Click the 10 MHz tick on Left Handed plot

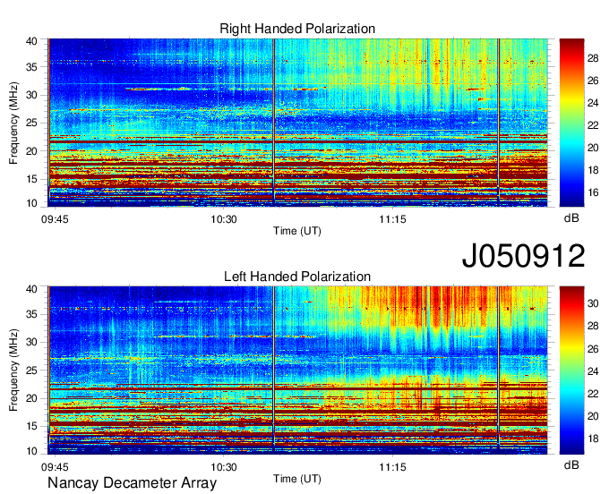tap(31, 451)
